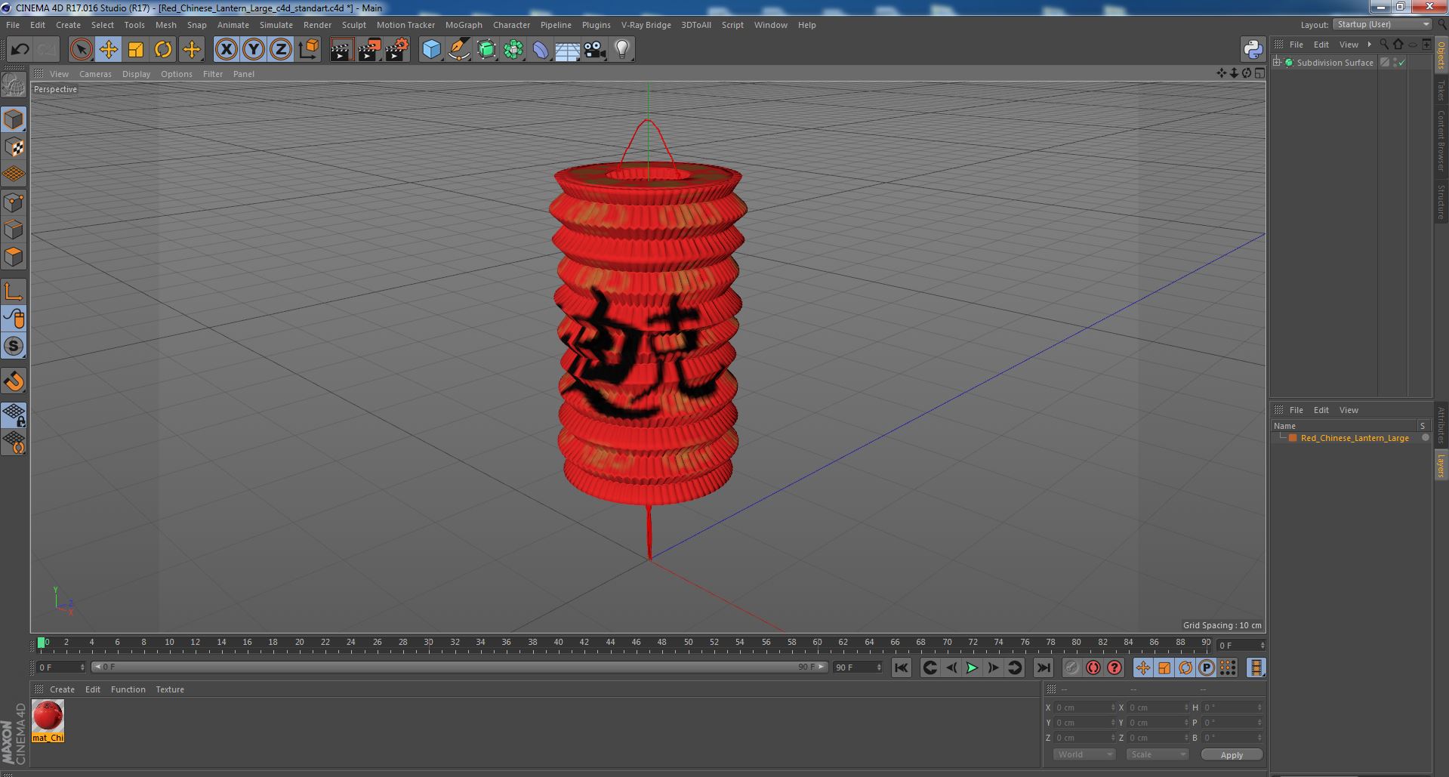Add a bend deformer object
Viewport: 1449px width, 777px height.
[541, 50]
